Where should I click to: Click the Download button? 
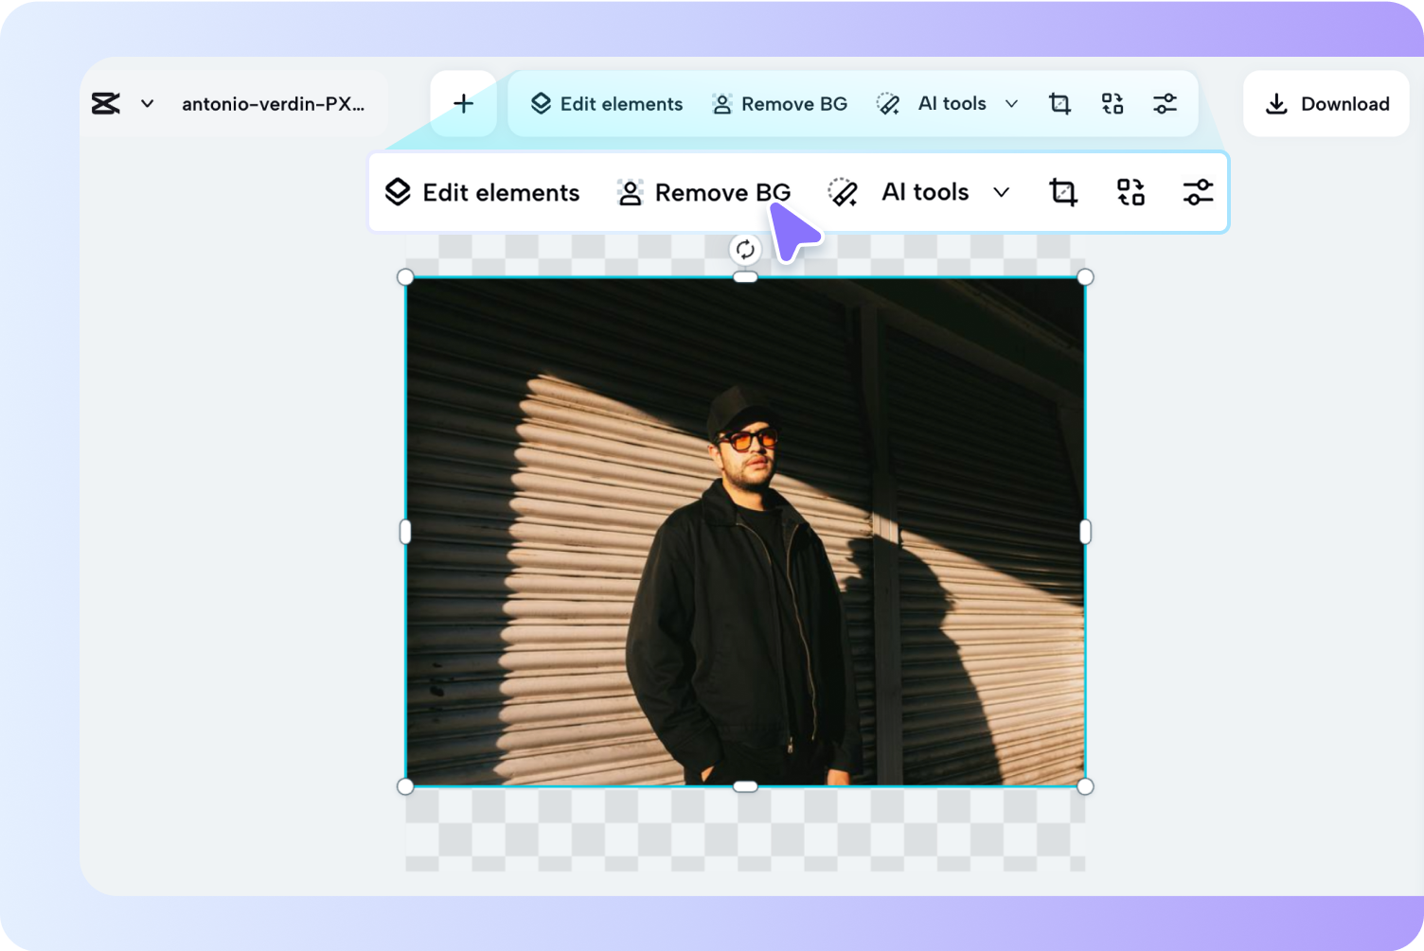coord(1326,103)
